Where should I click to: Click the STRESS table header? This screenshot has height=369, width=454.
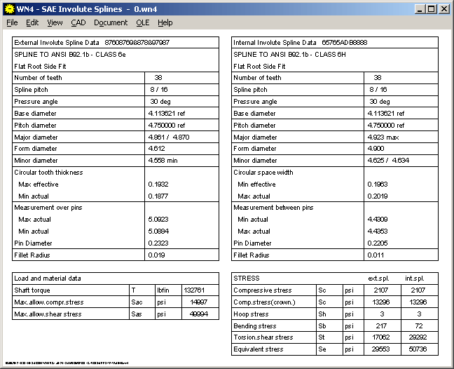click(247, 278)
